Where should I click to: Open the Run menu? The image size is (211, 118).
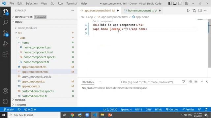[60, 4]
